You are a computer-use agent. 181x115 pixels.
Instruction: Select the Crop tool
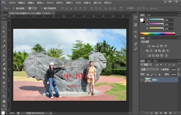pos(4,37)
